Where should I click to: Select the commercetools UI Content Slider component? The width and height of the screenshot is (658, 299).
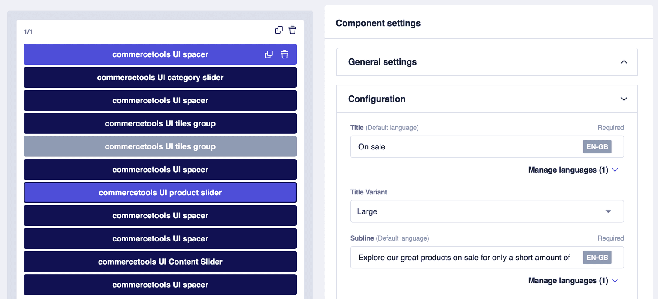[x=160, y=262]
